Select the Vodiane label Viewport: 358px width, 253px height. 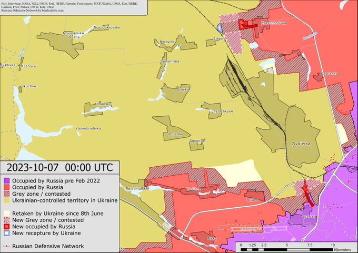click(194, 189)
